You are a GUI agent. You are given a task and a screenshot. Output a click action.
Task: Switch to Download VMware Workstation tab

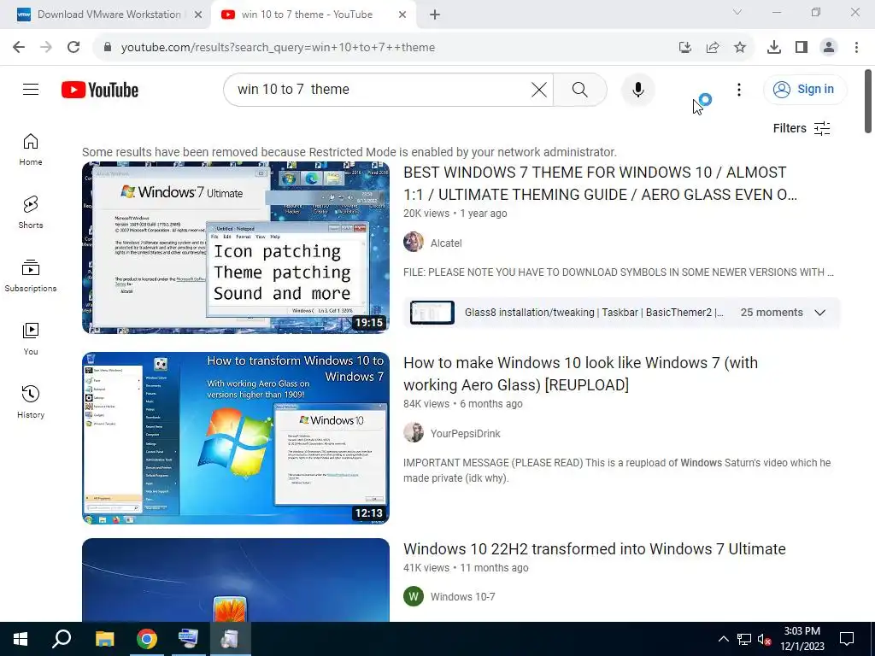[109, 15]
